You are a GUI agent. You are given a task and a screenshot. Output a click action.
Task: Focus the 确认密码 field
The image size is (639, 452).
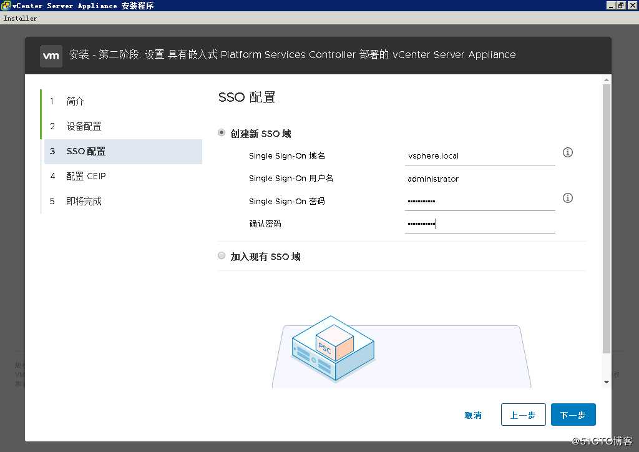coord(480,224)
